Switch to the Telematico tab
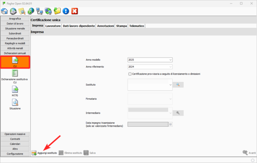Screen dimensions: 257x163 [137, 26]
